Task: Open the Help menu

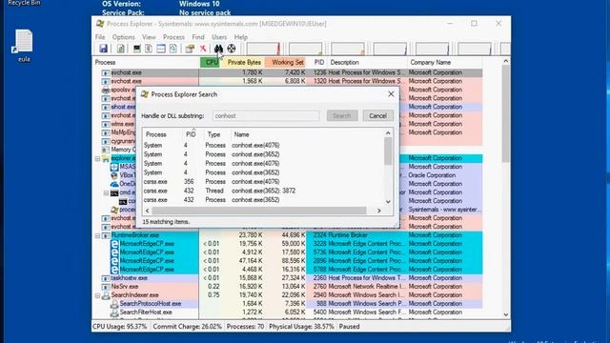Action: coord(241,37)
